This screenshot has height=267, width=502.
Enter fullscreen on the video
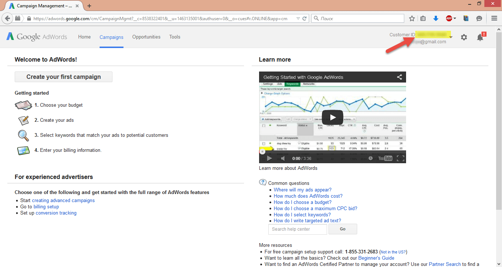[x=401, y=158]
